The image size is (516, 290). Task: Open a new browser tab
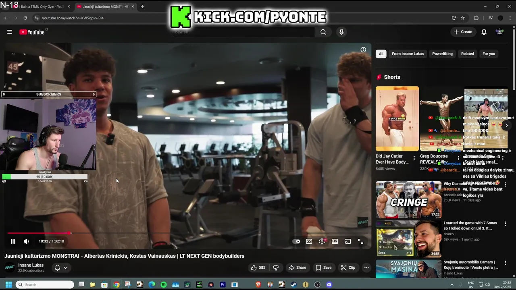coord(142,6)
